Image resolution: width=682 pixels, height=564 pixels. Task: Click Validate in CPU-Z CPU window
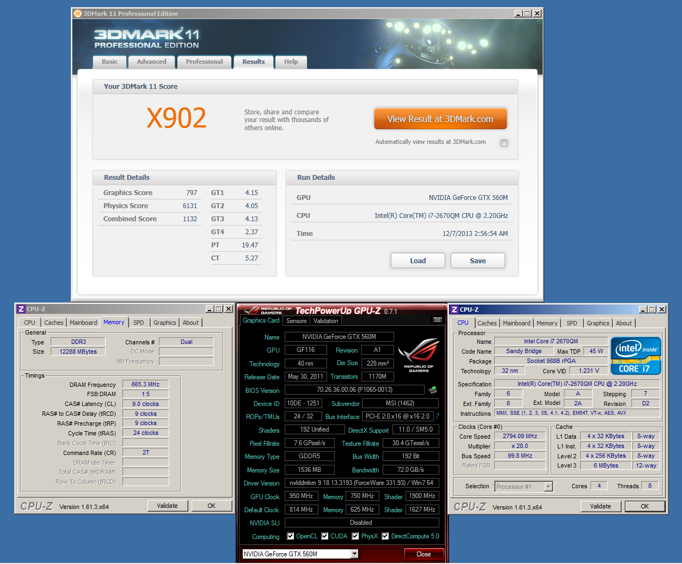pos(600,506)
